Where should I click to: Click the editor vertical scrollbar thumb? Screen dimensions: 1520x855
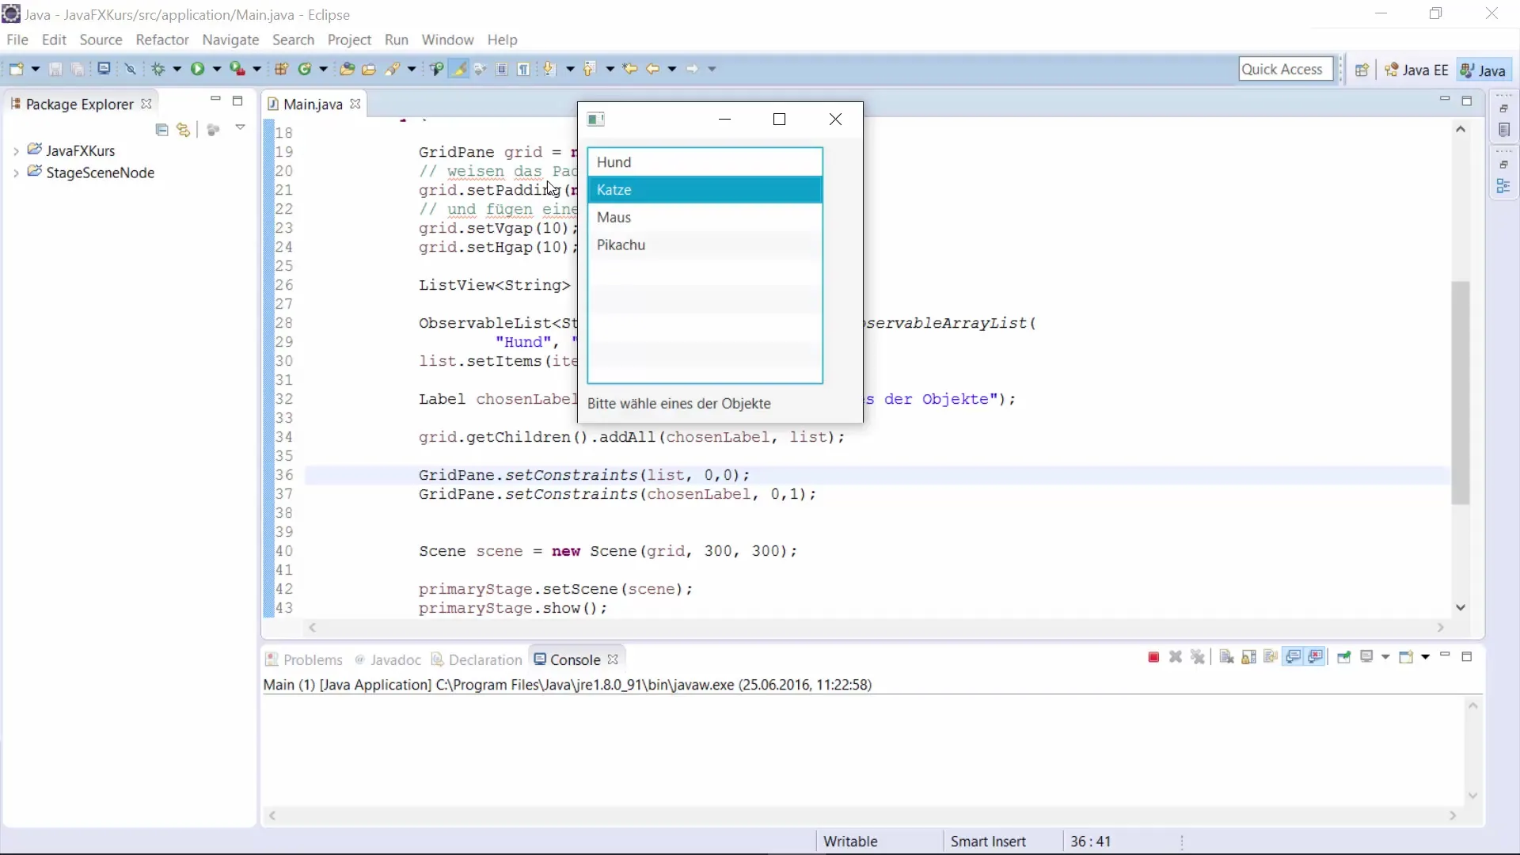(x=1461, y=392)
